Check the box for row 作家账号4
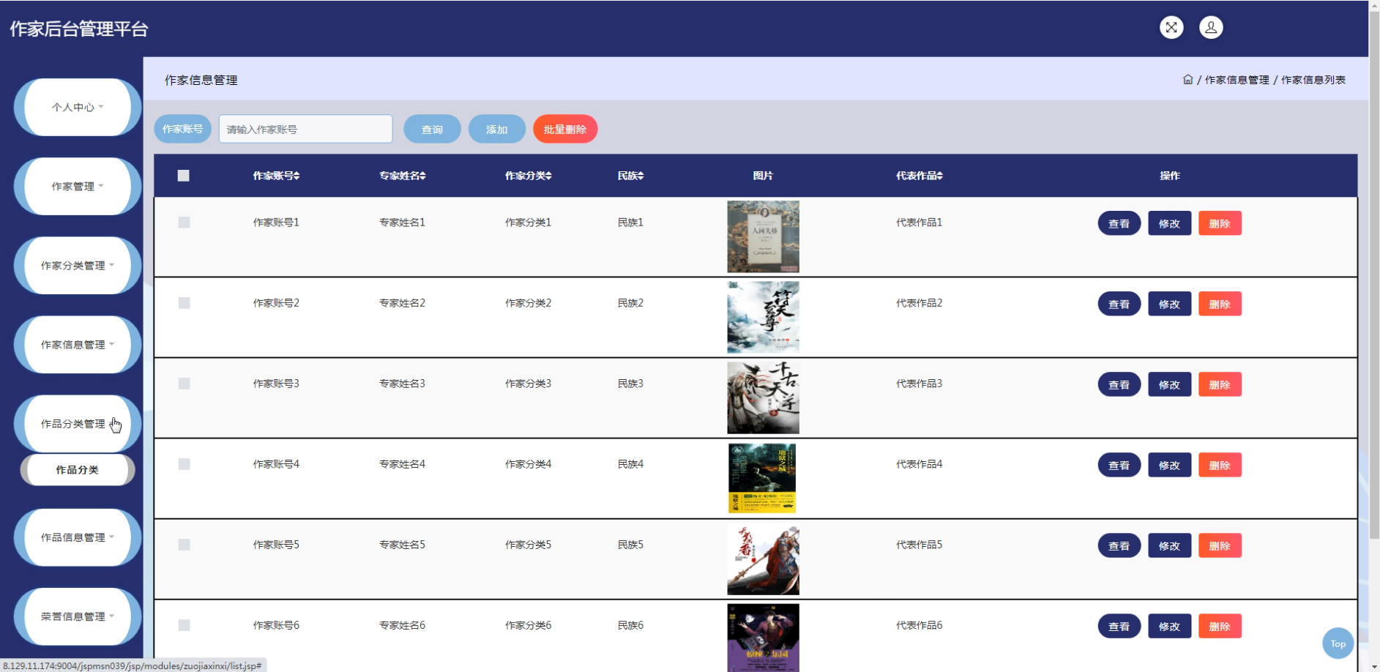The width and height of the screenshot is (1380, 672). point(184,464)
